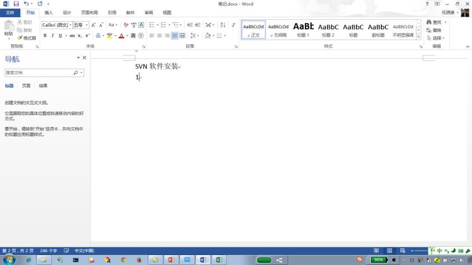The image size is (472, 265).
Task: Toggle underline formatting
Action: (60, 35)
